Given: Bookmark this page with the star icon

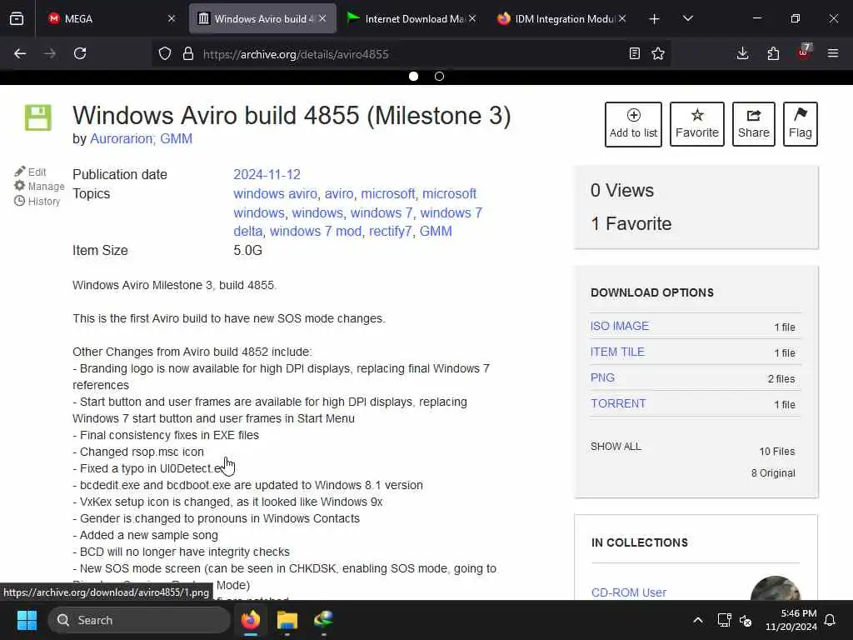Looking at the screenshot, I should point(658,53).
